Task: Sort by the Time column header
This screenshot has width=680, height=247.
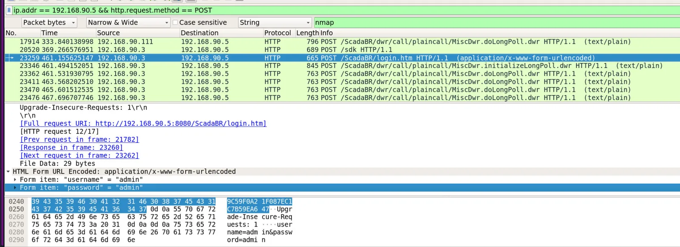Action: 49,33
